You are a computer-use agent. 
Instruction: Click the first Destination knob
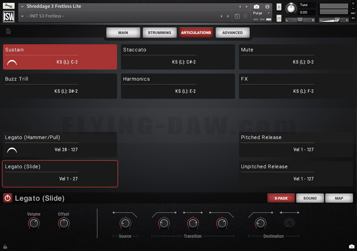click(260, 223)
